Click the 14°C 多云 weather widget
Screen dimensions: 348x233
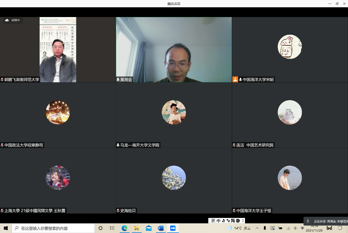[239, 228]
